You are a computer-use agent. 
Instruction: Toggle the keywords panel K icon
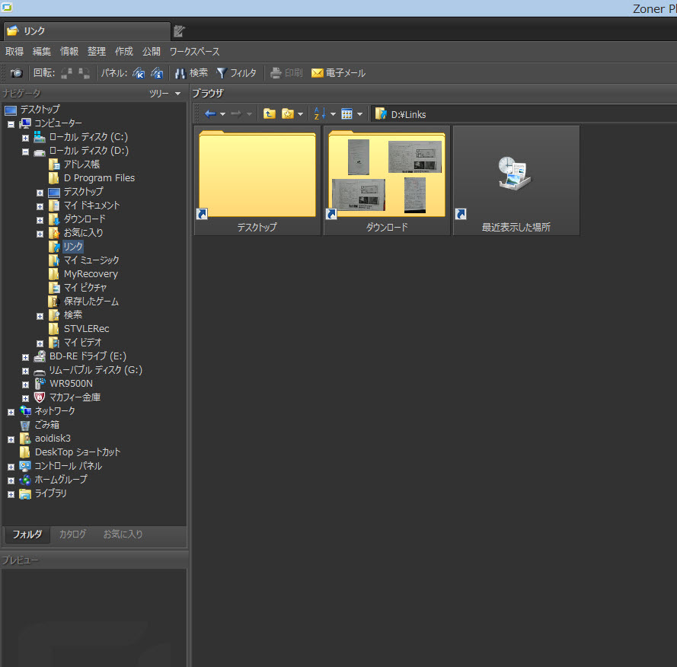coord(139,73)
